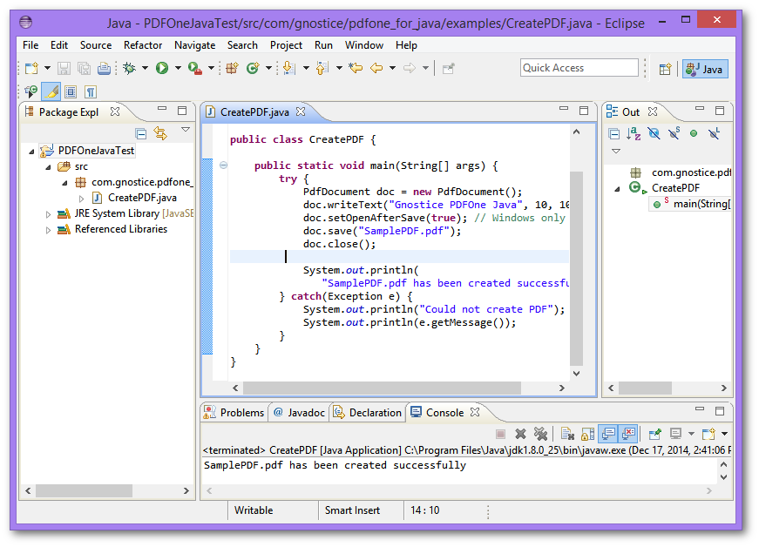Toggle Scroll Lock in the Console
The image size is (759, 547).
(x=587, y=434)
